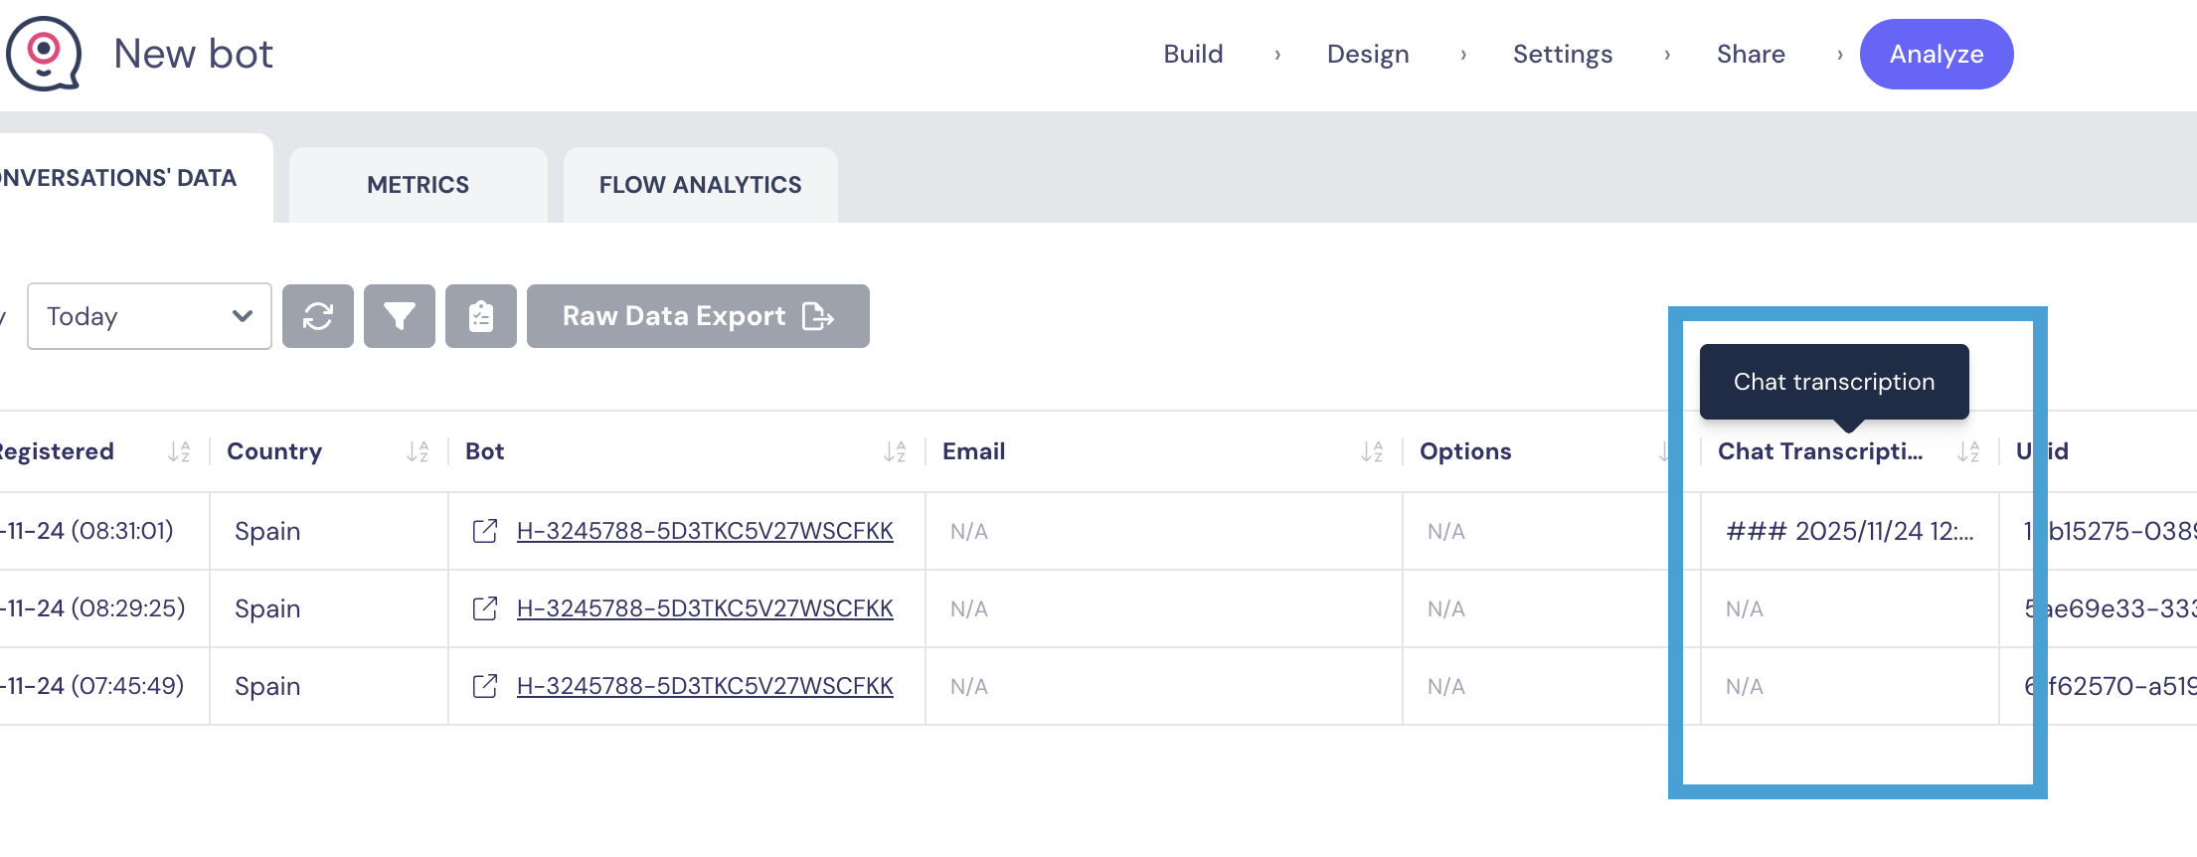Switch to the Metrics tab
Screen dimensions: 2197x857
coord(418,185)
